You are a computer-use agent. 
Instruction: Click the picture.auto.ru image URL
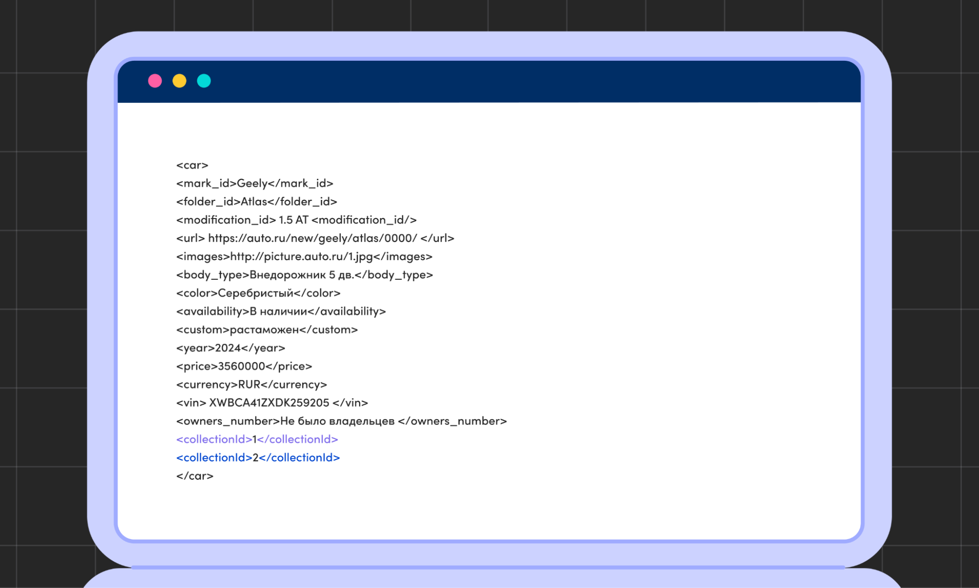301,256
